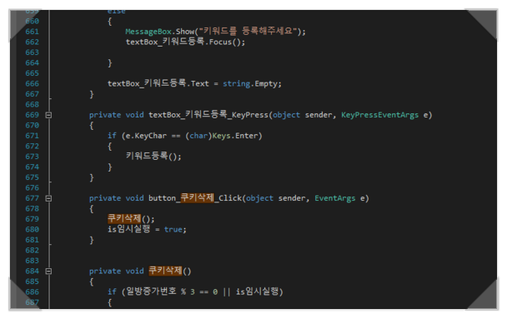
Task: Collapse the button_쿠키삭제_Click method at line 677
Action: click(48, 198)
